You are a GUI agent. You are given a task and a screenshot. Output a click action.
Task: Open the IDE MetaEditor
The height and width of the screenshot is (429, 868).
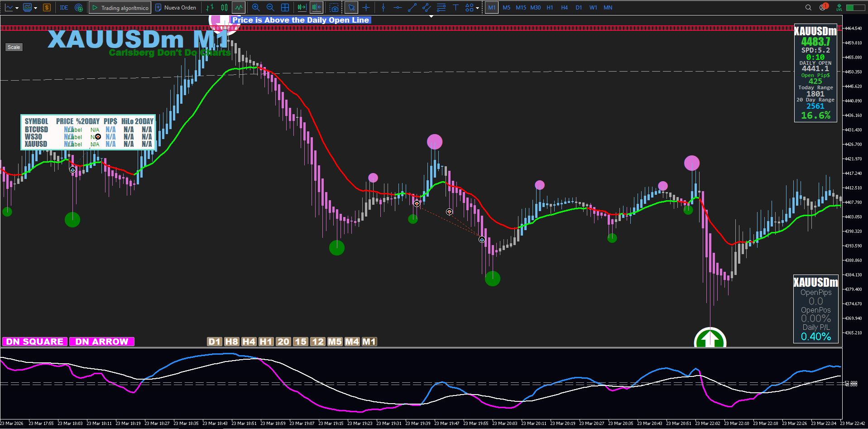point(64,8)
